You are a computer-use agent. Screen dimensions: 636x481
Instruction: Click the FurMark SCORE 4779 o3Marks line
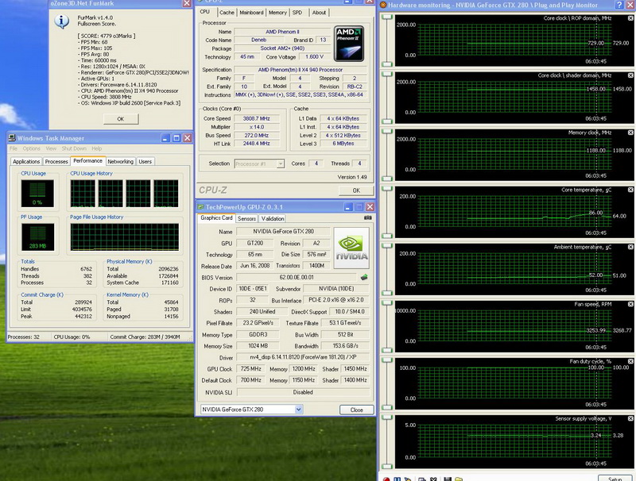pos(107,36)
